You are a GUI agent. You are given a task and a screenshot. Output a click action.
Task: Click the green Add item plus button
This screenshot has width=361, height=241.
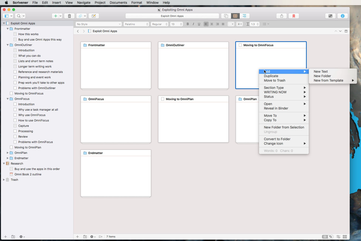[56, 16]
